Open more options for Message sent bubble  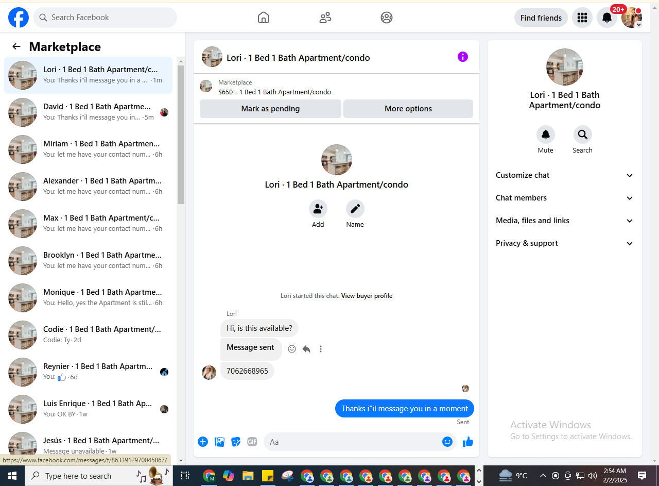pos(321,349)
